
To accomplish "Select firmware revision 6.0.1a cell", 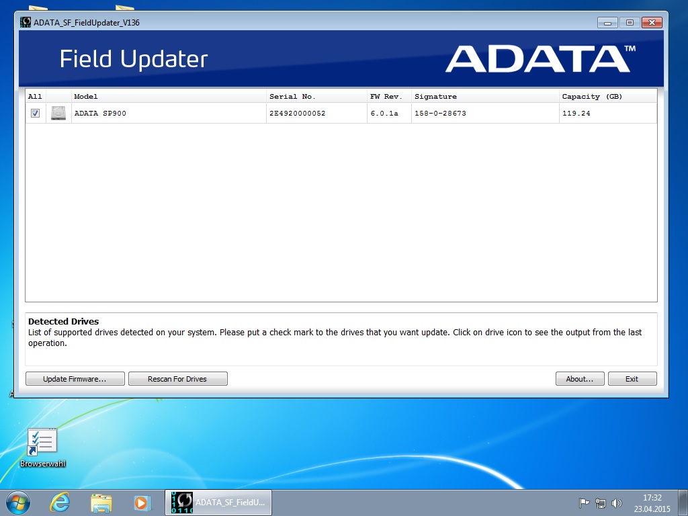I will (x=389, y=113).
